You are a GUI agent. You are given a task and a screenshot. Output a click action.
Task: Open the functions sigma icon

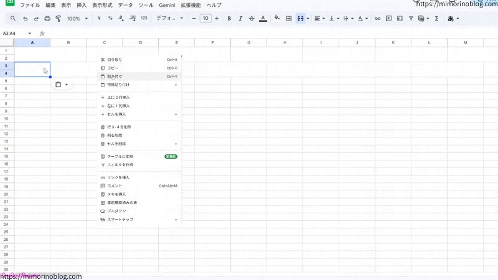click(437, 19)
